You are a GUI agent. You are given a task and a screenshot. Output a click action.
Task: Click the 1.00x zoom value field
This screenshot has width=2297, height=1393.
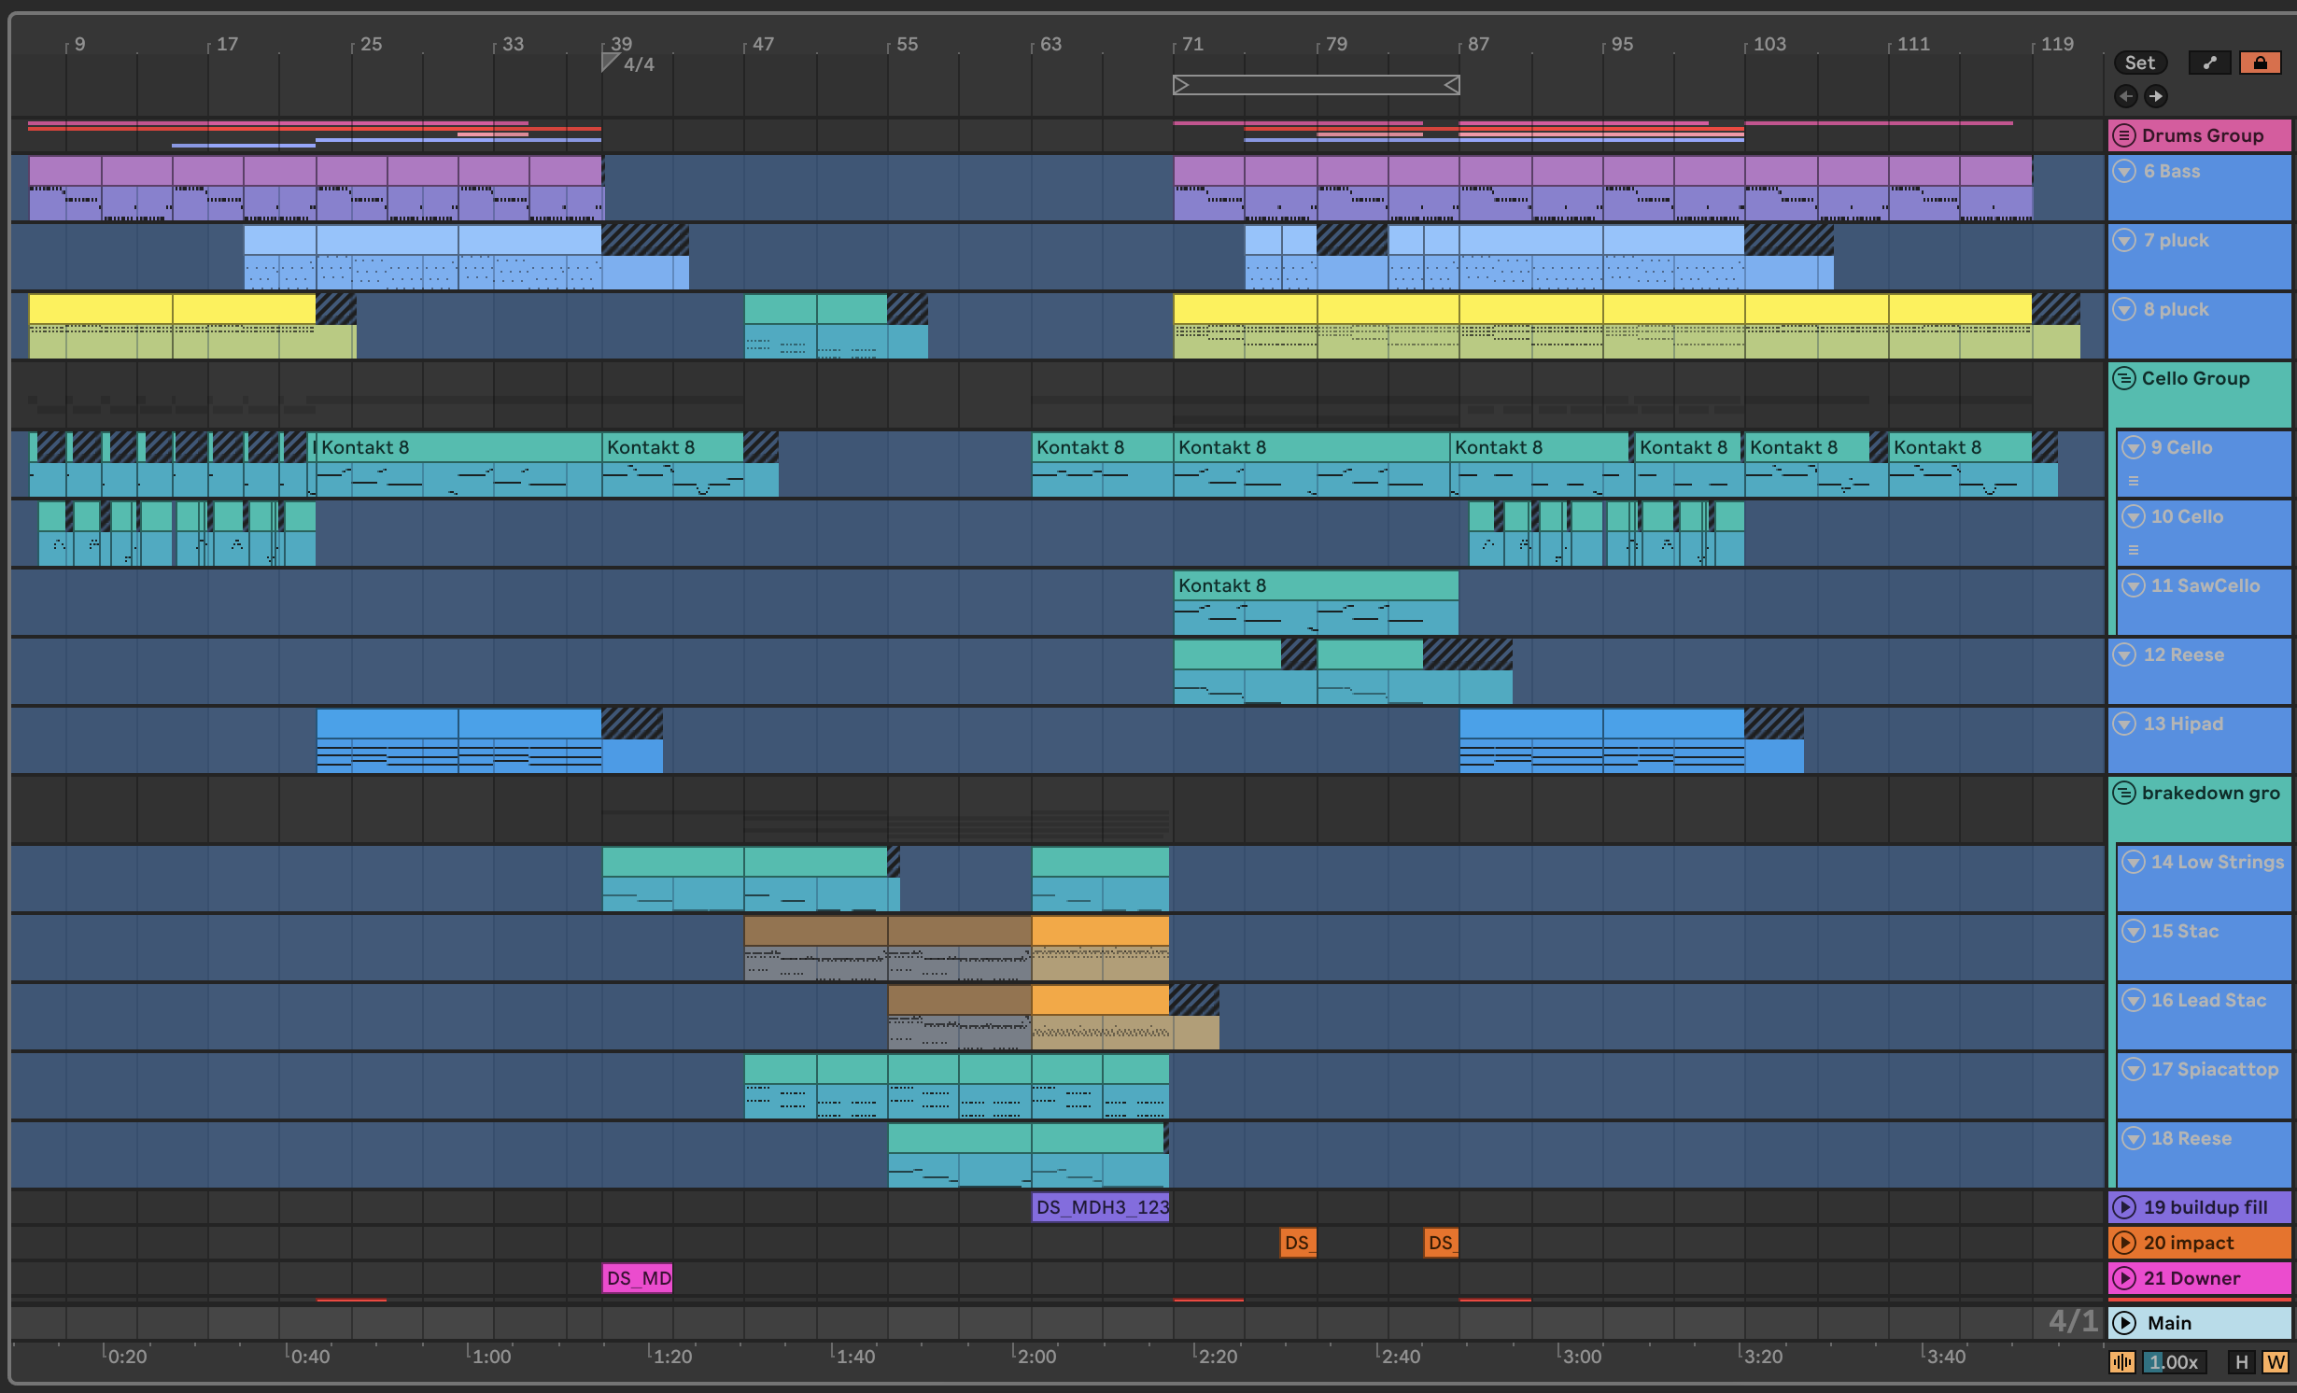pyautogui.click(x=2174, y=1362)
